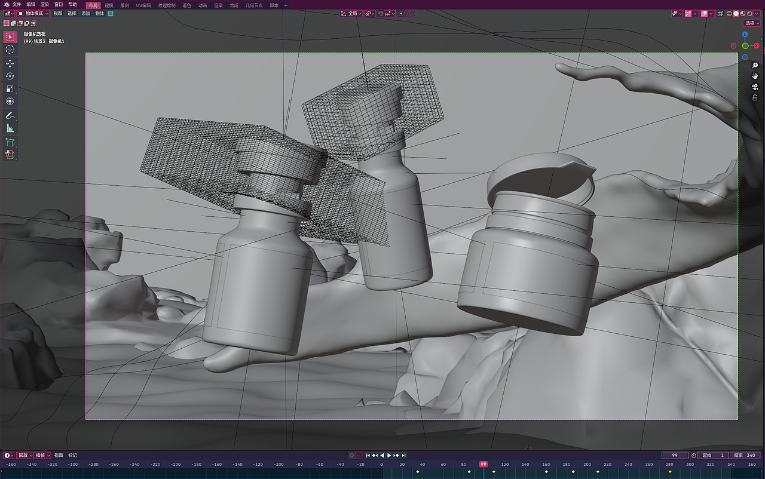Screen dimensions: 765x479
Task: Activate the 3D Cursor tool
Action: pos(10,50)
